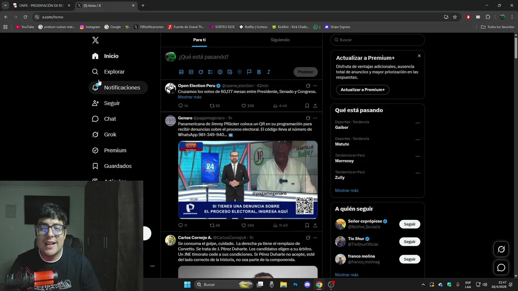Click Grok icon on Carlos Cornejo A. post
This screenshot has width=518, height=291.
pos(308,238)
